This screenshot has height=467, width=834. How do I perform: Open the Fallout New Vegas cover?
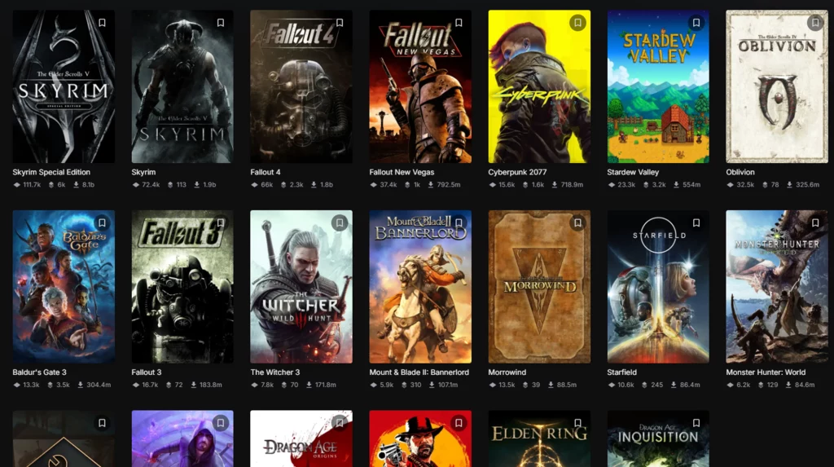coord(420,86)
